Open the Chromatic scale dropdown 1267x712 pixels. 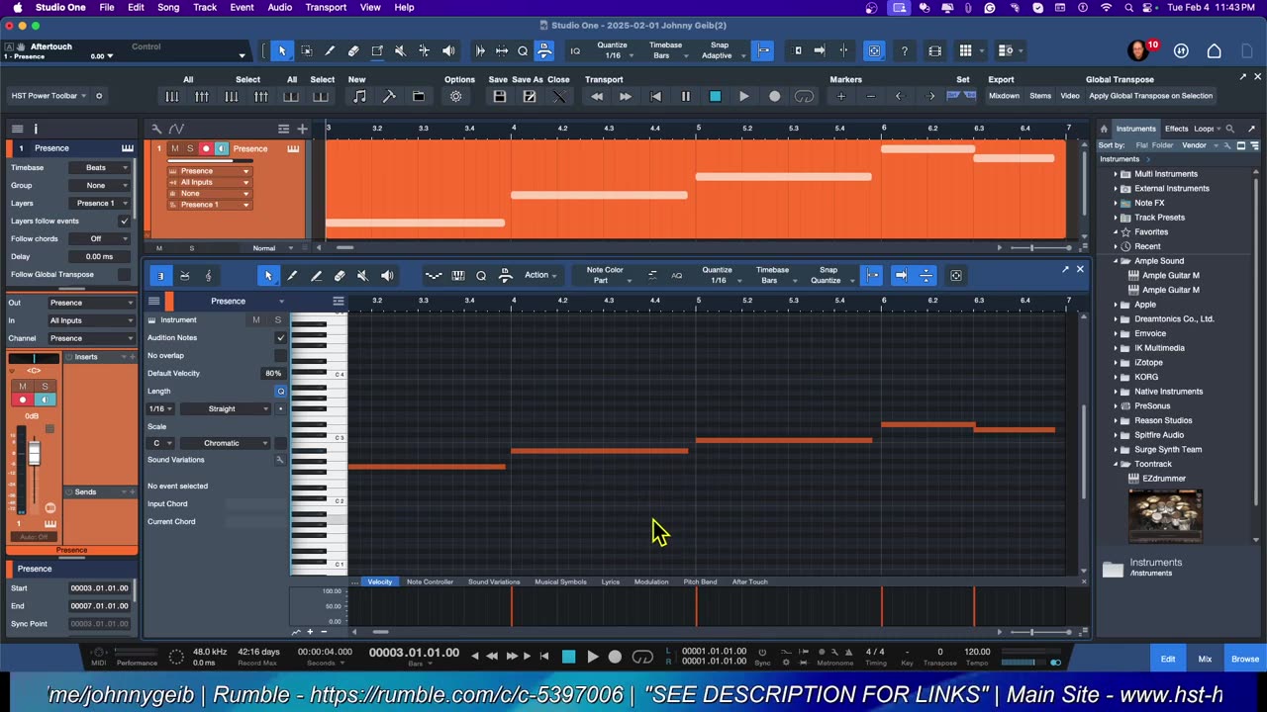point(226,443)
